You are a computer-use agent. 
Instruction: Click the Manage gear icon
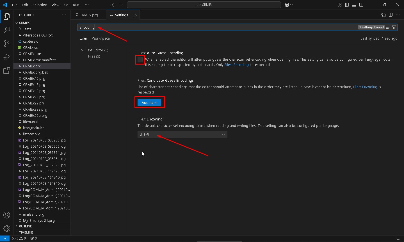(x=7, y=229)
